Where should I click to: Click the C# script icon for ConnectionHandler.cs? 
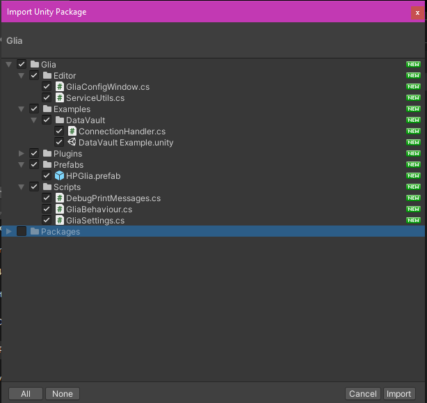72,132
